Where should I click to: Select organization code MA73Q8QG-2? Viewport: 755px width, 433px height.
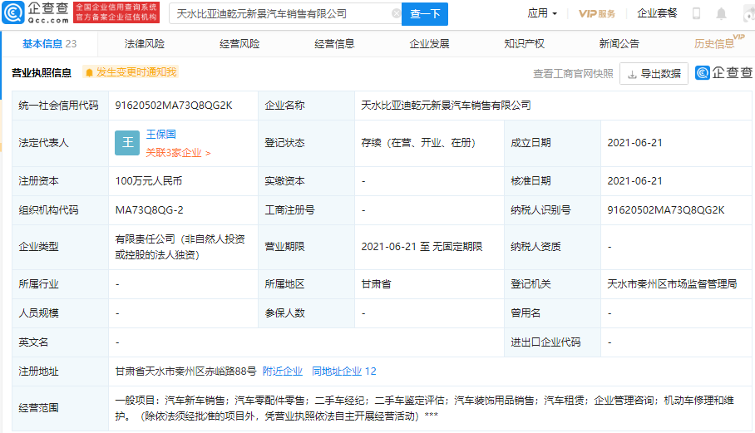(150, 210)
